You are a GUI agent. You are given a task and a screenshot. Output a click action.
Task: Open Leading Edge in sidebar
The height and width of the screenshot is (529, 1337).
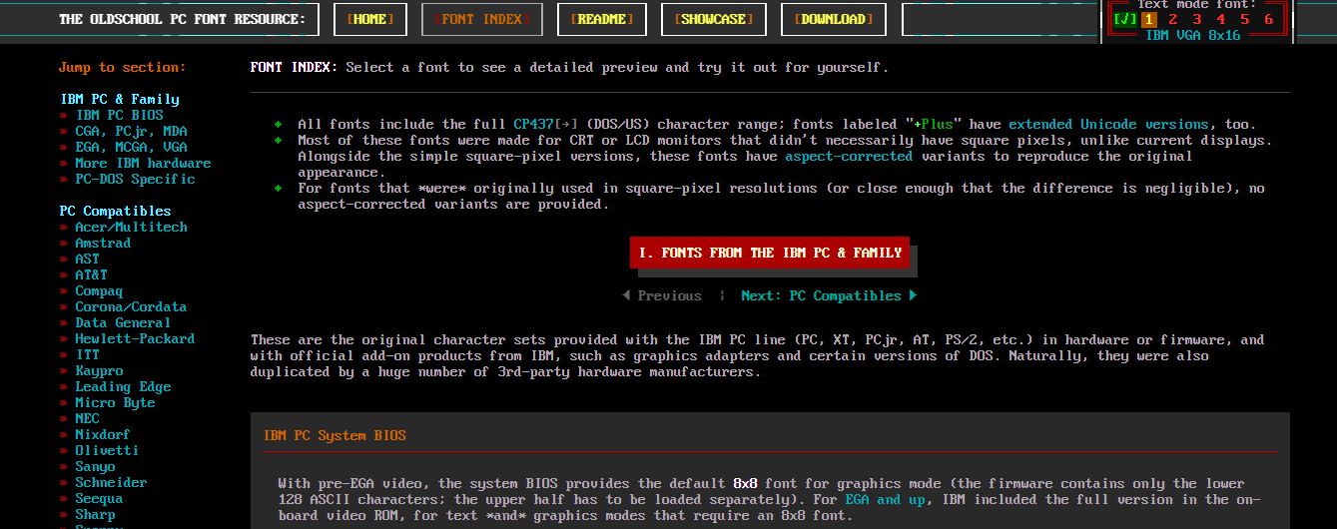[123, 386]
